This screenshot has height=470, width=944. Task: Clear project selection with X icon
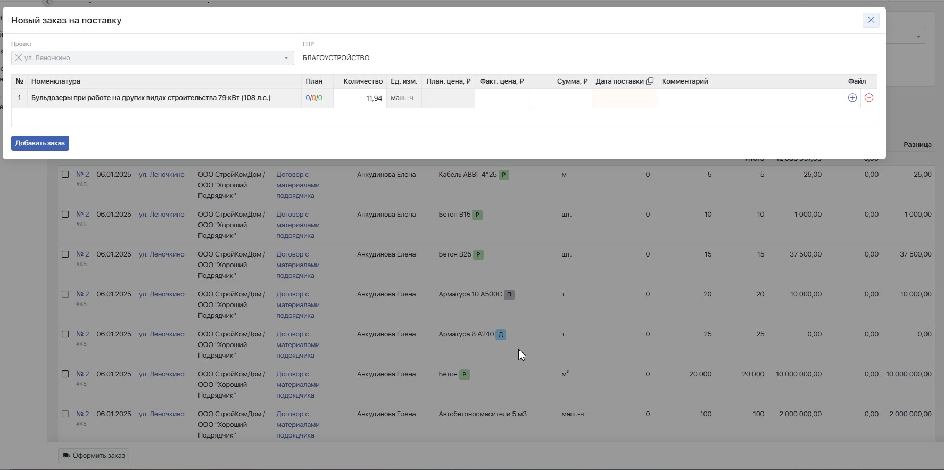point(18,58)
